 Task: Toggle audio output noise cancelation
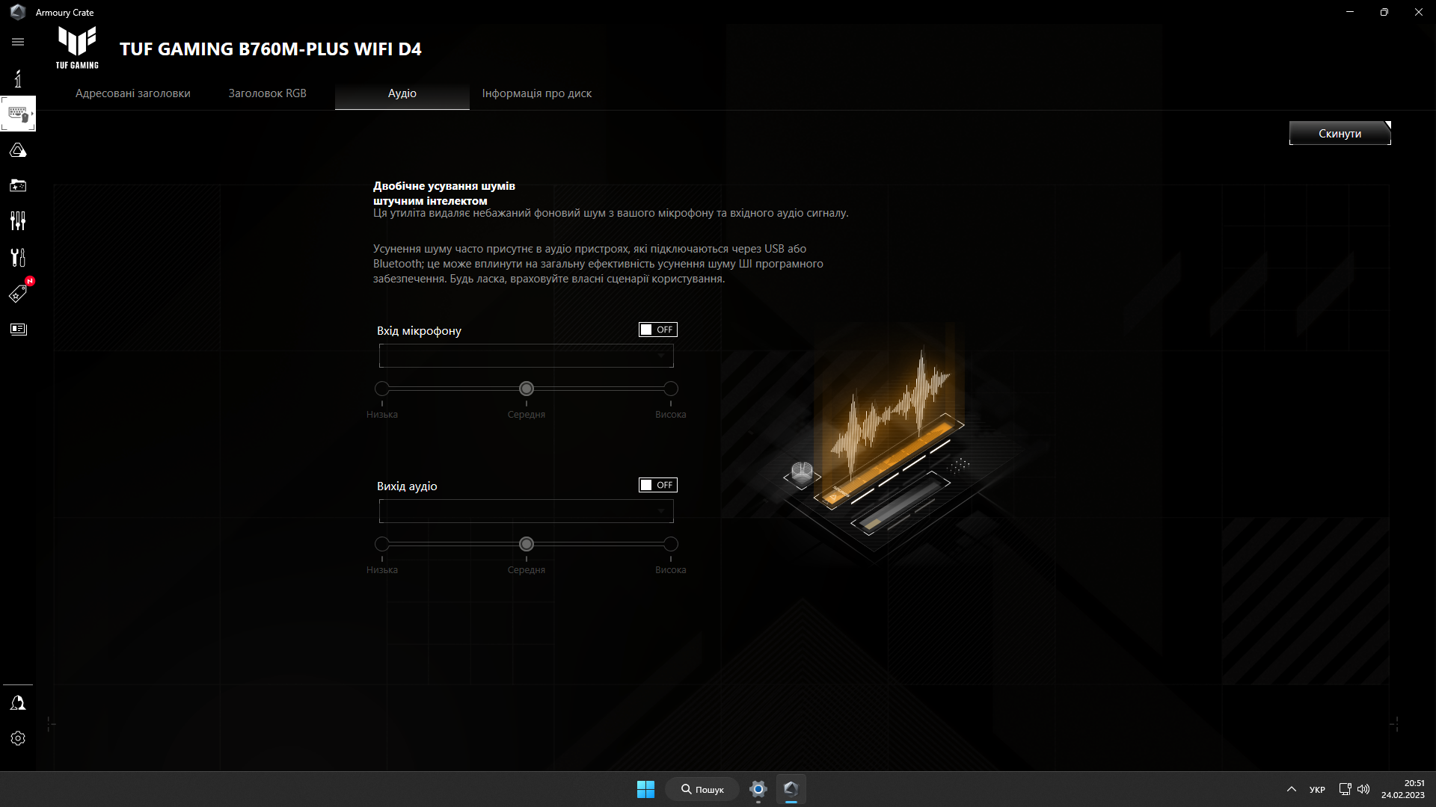tap(657, 485)
